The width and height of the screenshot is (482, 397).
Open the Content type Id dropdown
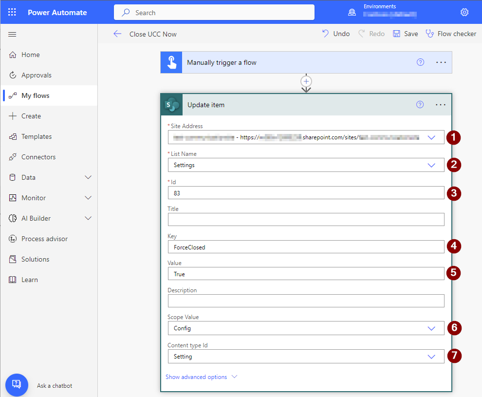(431, 357)
